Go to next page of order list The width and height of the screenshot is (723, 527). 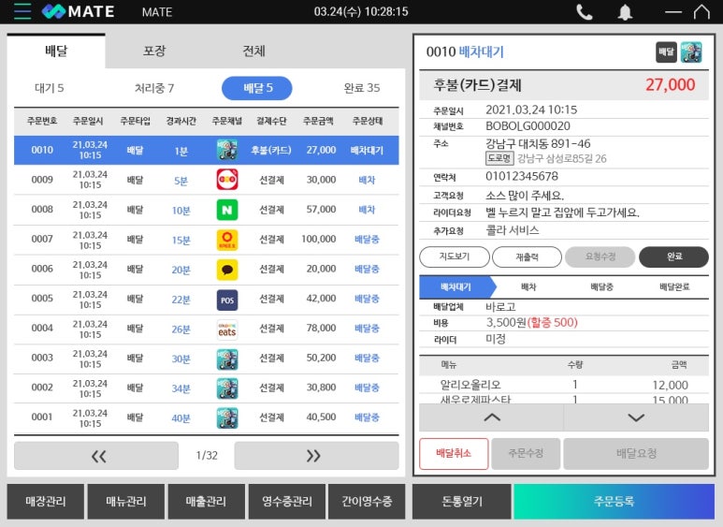[x=316, y=456]
